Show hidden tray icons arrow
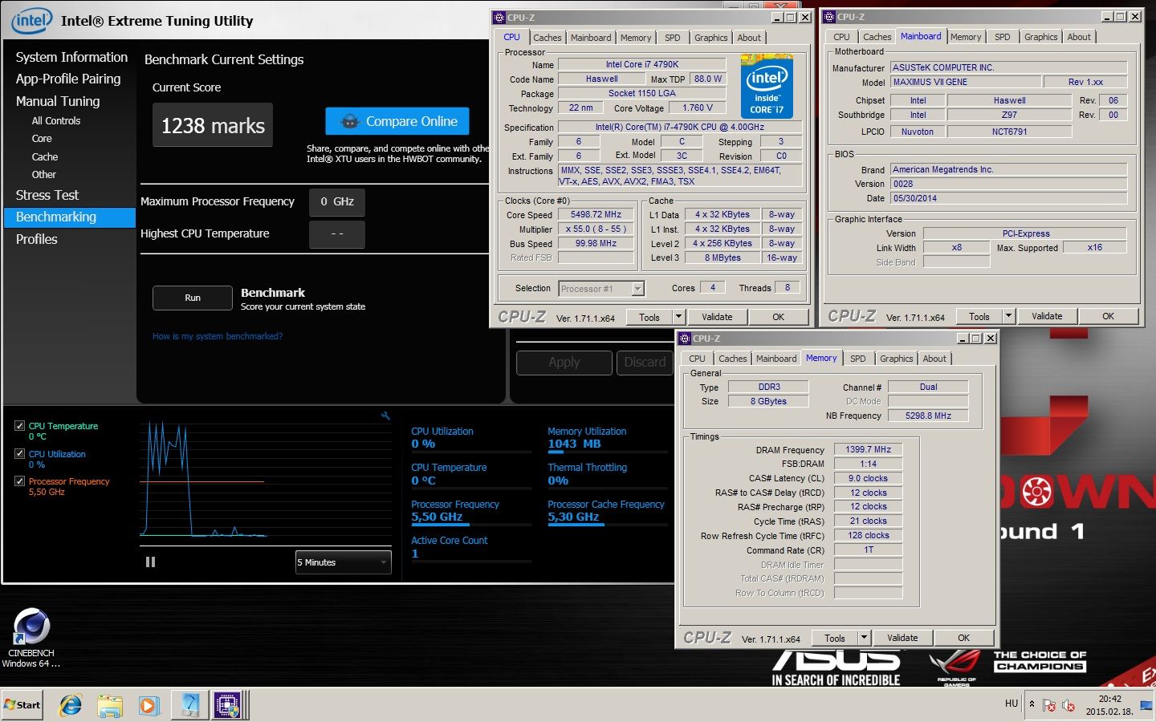 click(1032, 704)
